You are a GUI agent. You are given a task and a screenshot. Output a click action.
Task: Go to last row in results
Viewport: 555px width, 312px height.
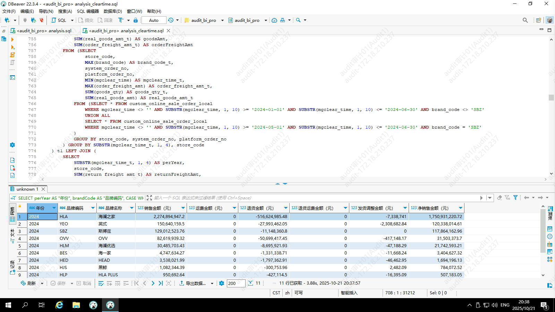point(161,283)
